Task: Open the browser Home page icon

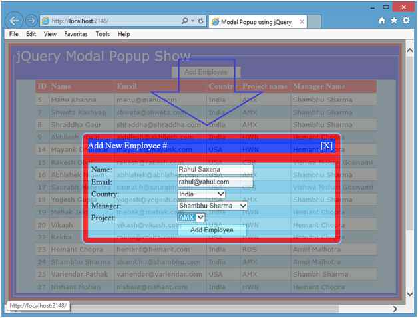Action: (x=382, y=21)
